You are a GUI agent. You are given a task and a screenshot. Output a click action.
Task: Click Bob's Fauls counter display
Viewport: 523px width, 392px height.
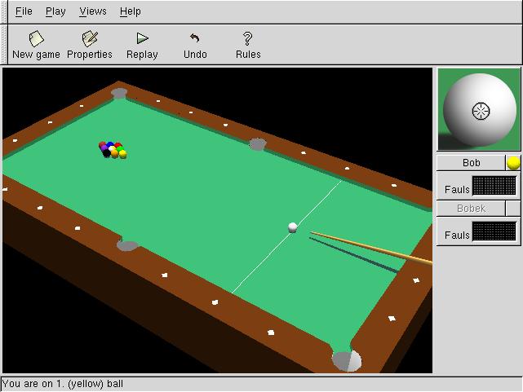click(x=494, y=187)
